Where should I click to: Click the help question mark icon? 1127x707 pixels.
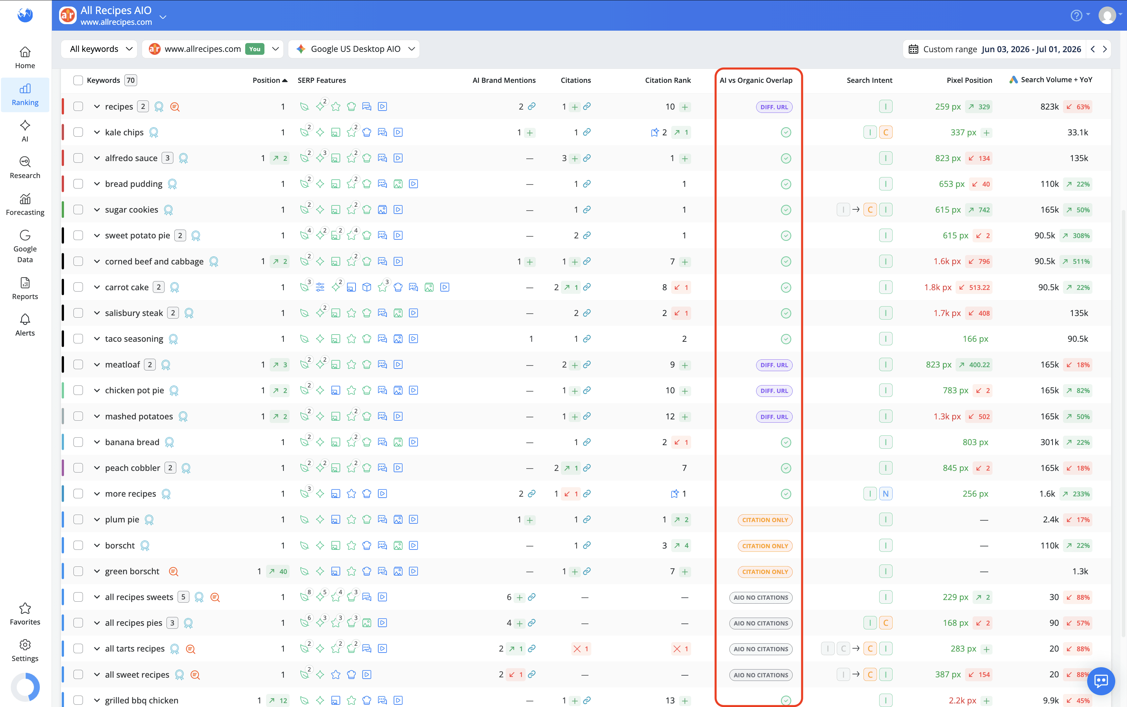(1076, 15)
